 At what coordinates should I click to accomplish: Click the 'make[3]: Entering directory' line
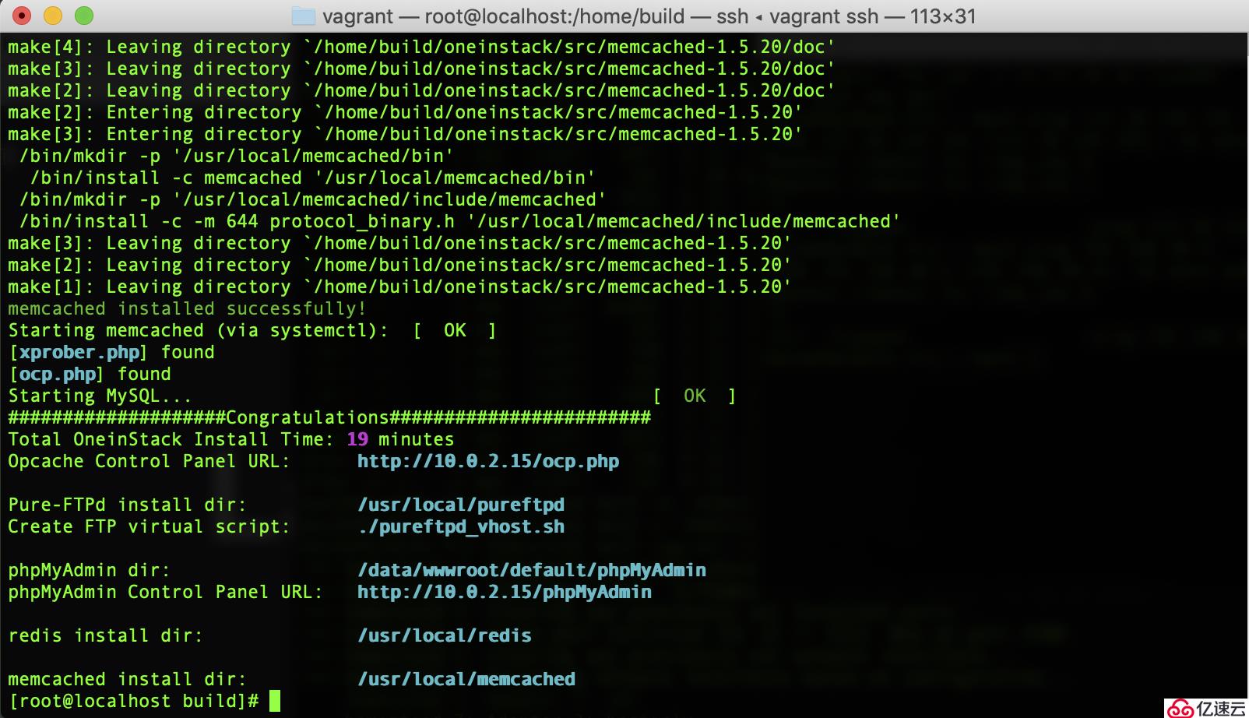coord(405,134)
